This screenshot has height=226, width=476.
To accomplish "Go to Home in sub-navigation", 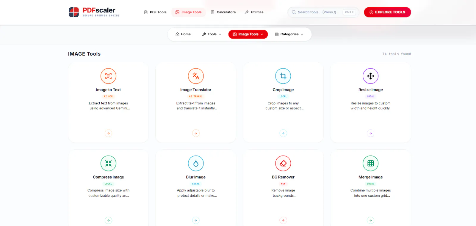I will (x=183, y=34).
